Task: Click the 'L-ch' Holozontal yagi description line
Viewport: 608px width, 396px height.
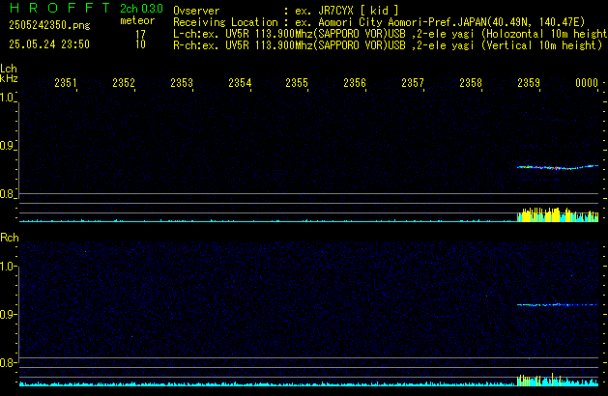Action: point(391,34)
